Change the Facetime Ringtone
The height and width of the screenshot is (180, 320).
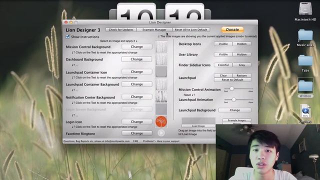(136, 133)
